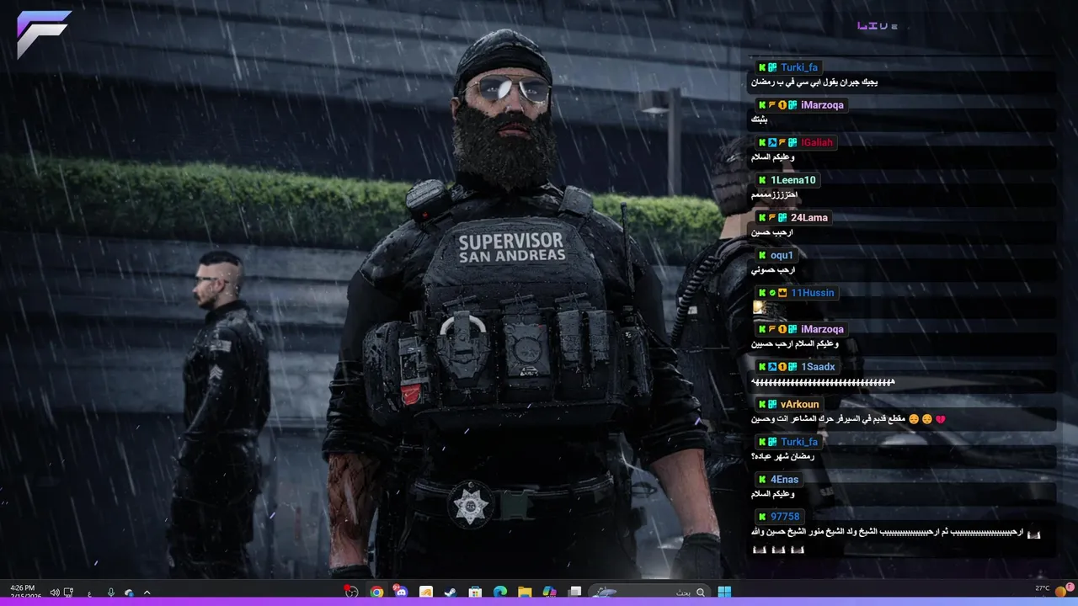Open Google Chrome from the taskbar
1078x606 pixels.
click(x=376, y=593)
